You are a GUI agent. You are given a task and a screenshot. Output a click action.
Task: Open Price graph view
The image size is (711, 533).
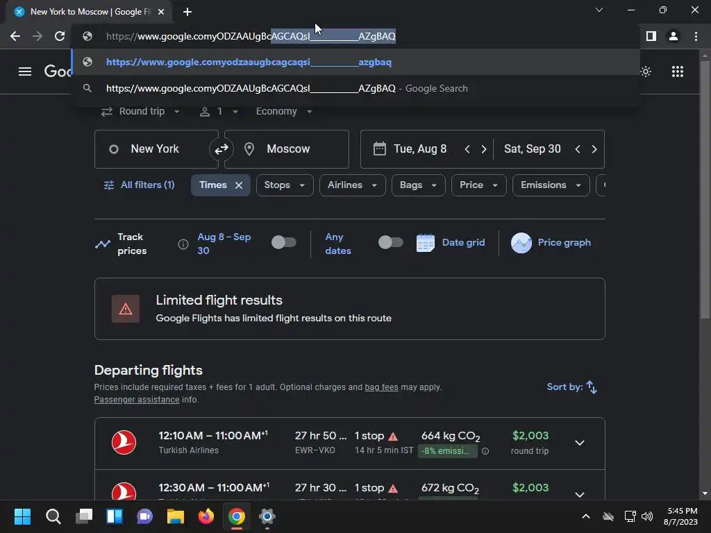click(551, 242)
